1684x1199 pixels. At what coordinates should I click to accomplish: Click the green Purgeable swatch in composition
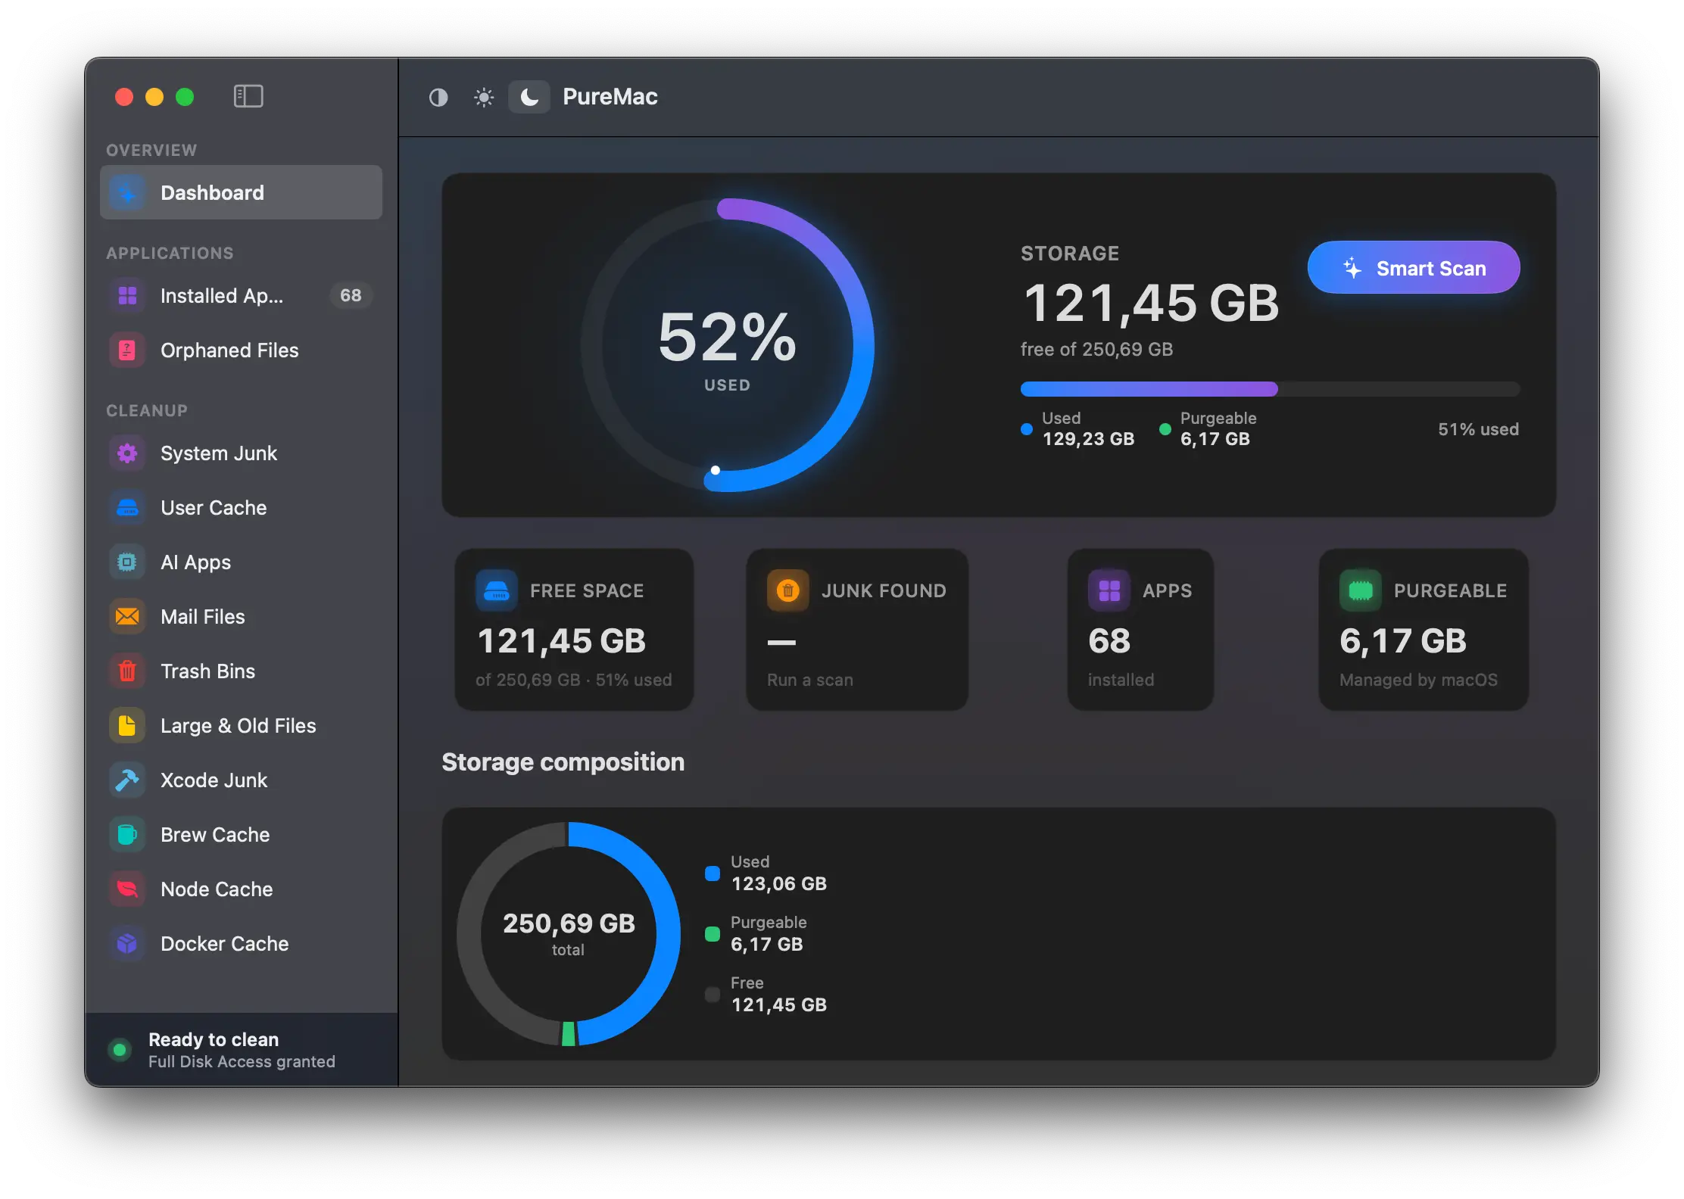tap(713, 934)
